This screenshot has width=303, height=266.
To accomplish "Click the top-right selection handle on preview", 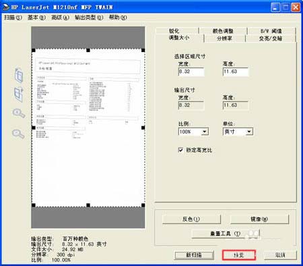I will point(143,51).
